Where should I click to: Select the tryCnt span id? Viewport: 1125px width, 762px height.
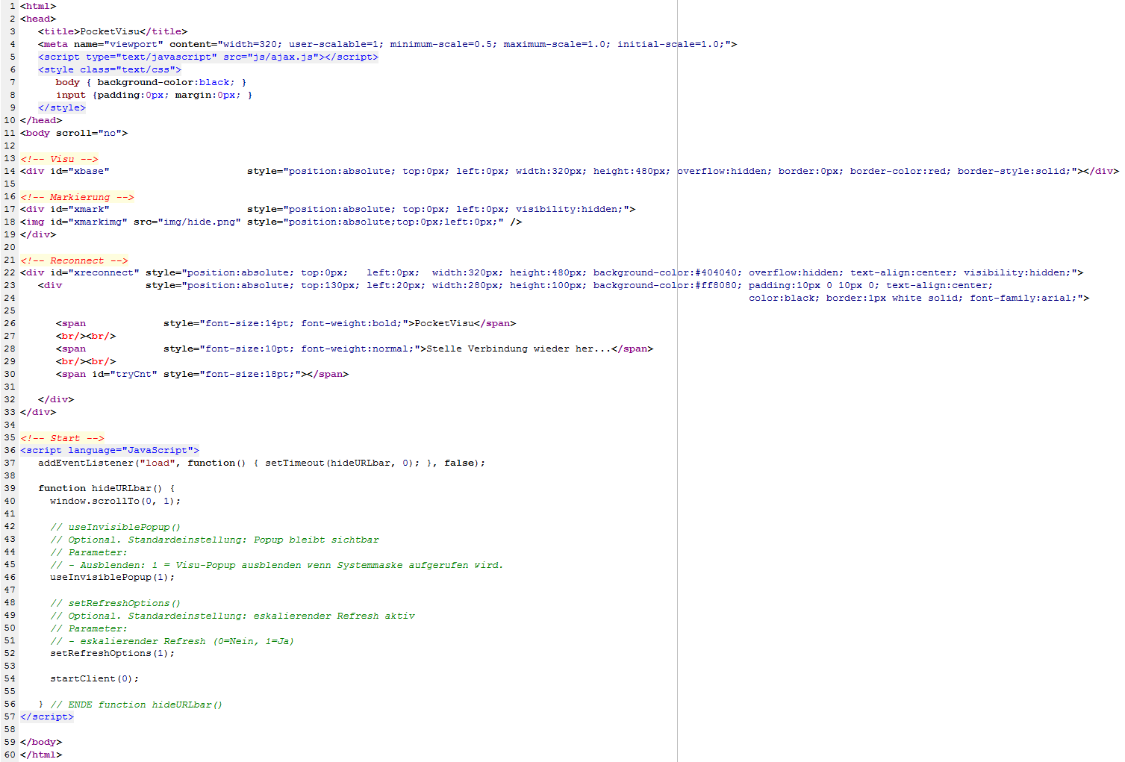coord(134,373)
